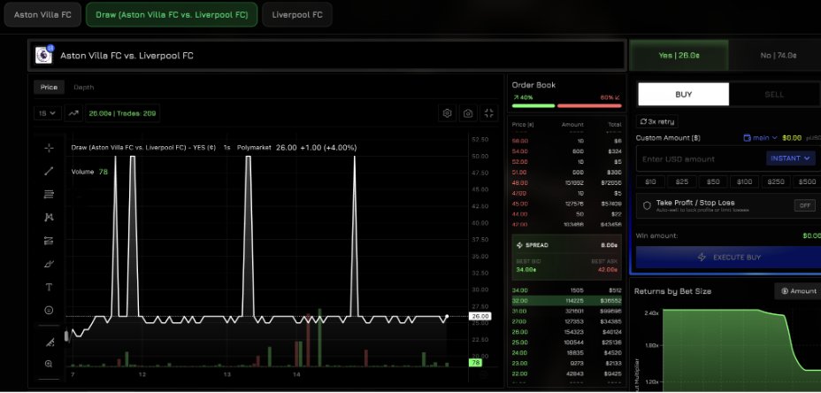Choose the $25 preset amount

(682, 181)
